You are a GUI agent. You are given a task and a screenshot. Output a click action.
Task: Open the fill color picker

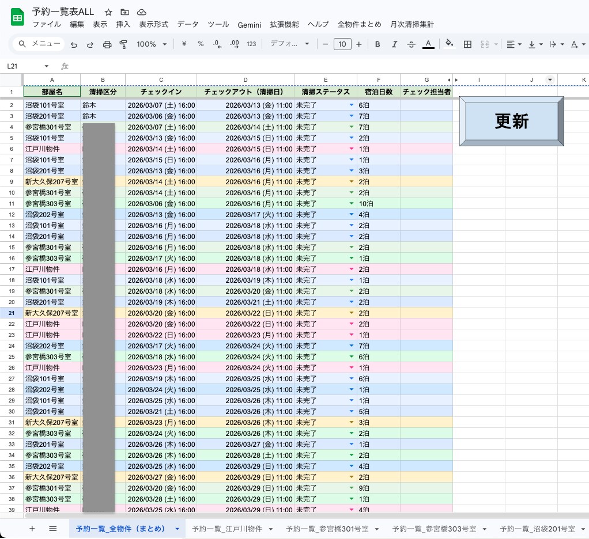click(450, 44)
